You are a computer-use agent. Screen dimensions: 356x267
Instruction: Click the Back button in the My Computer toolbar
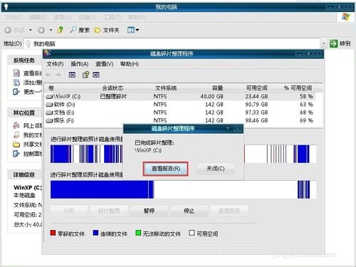pos(15,30)
